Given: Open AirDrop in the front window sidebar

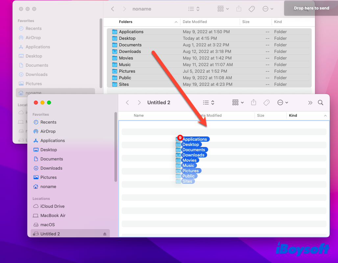Looking at the screenshot, I should (x=48, y=131).
